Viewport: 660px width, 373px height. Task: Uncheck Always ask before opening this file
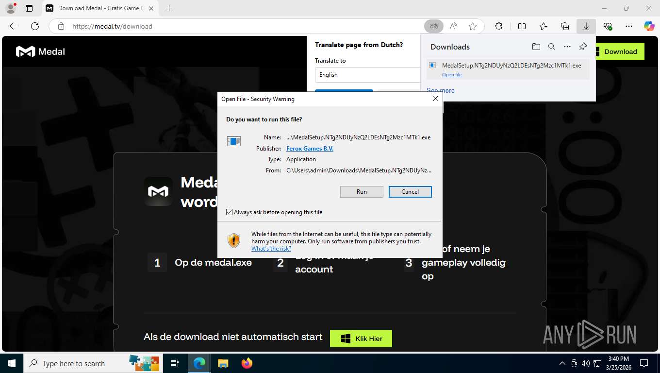[230, 212]
